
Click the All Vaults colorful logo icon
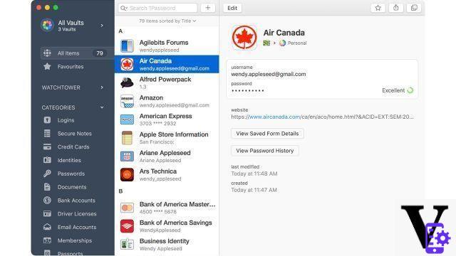coord(47,26)
